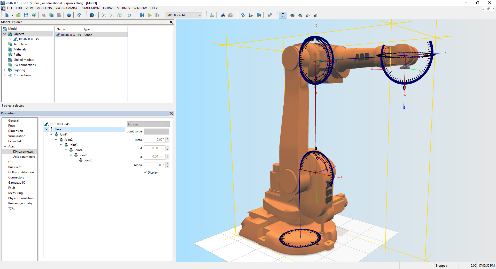Increase the Alpha value with stepper
This screenshot has height=269, width=496.
(x=167, y=164)
